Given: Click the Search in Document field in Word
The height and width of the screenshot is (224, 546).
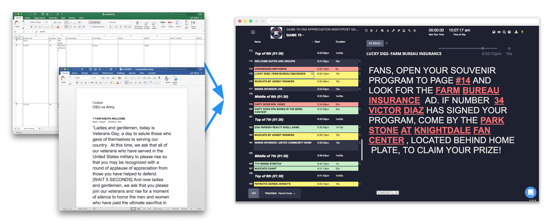Looking at the screenshot, I should coord(180,69).
